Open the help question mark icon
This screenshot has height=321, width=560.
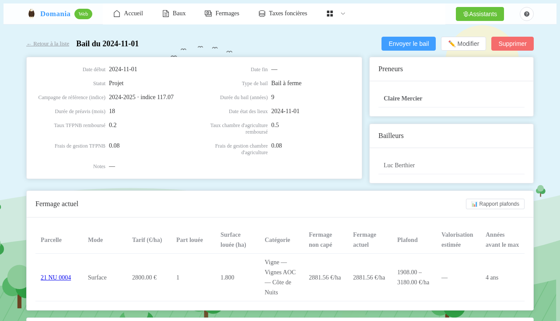pos(527,14)
